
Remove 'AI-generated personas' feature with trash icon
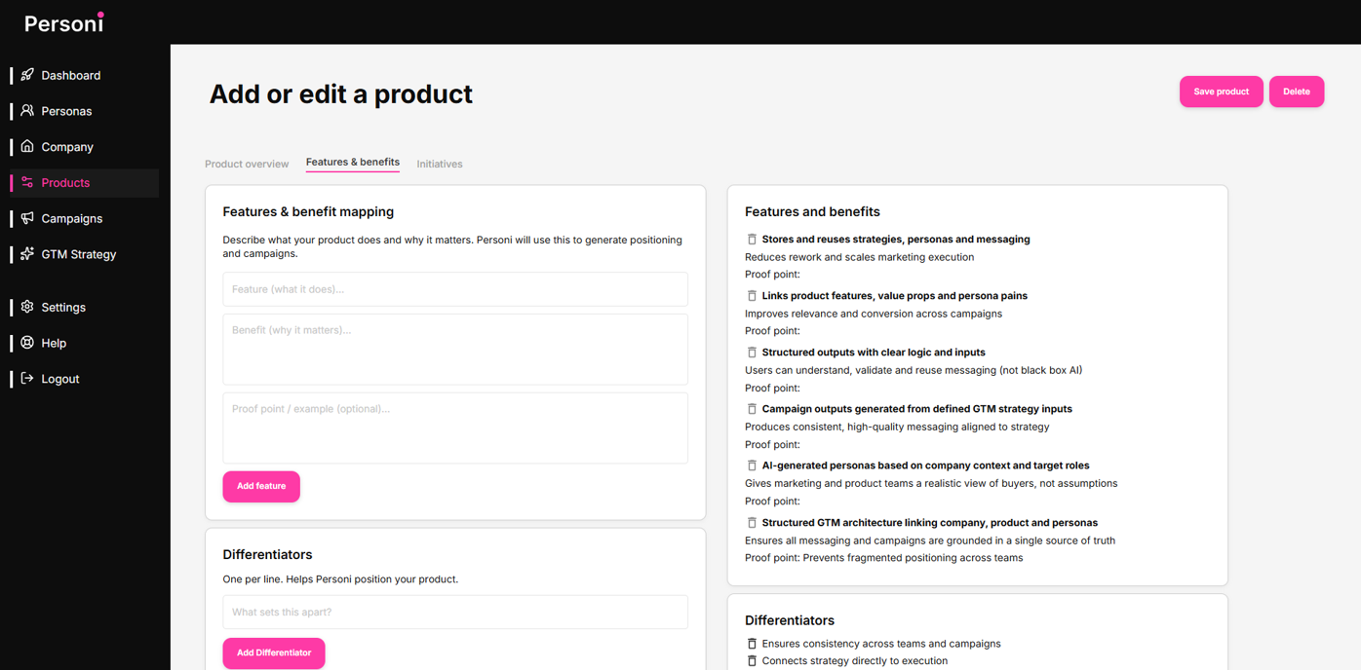coord(752,465)
